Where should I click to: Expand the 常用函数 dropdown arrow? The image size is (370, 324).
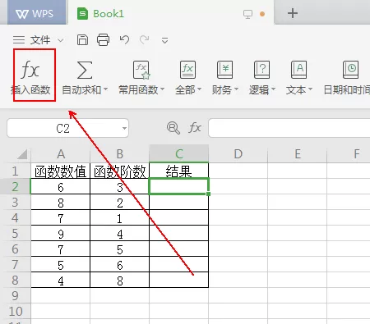pyautogui.click(x=162, y=89)
